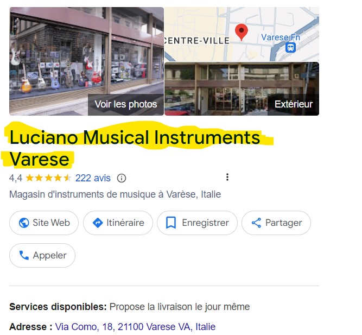Click the Voir les photos overlay

[x=126, y=104]
